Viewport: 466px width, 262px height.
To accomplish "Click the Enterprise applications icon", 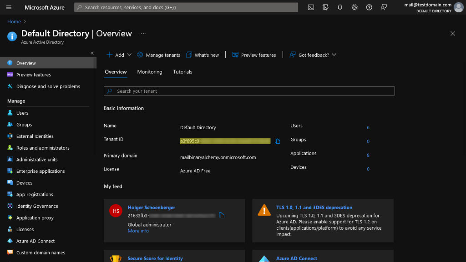I will click(10, 171).
